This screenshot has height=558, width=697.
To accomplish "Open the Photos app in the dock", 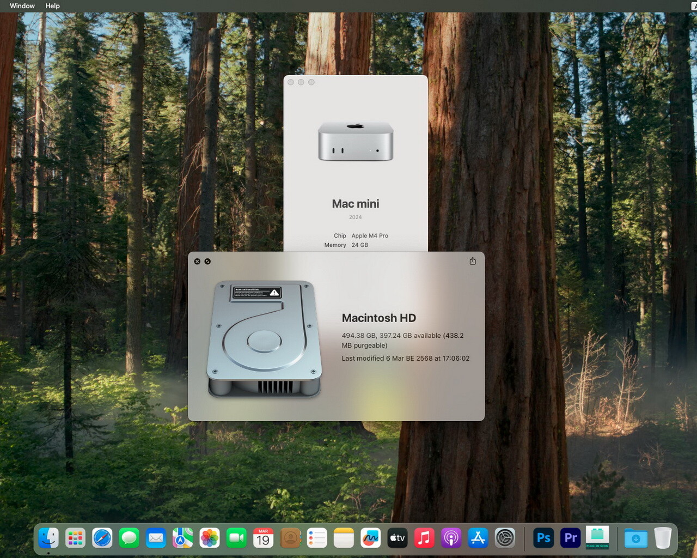I will [210, 538].
